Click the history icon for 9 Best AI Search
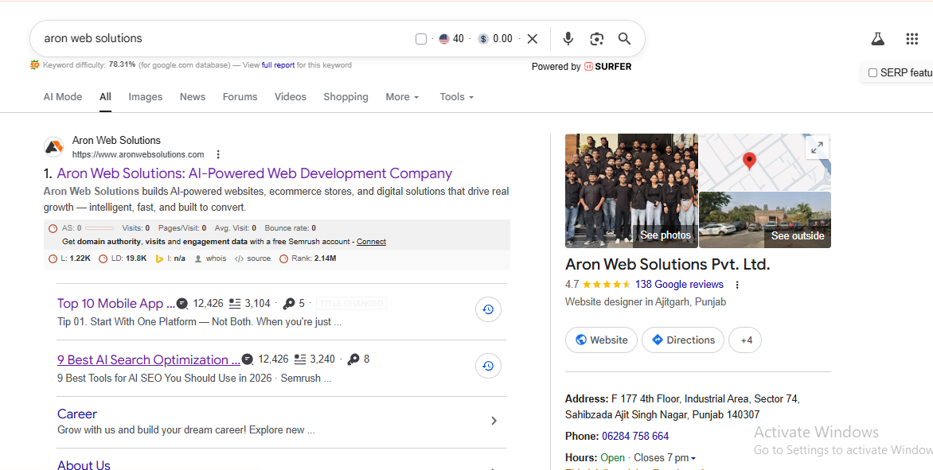933x470 pixels. point(488,366)
